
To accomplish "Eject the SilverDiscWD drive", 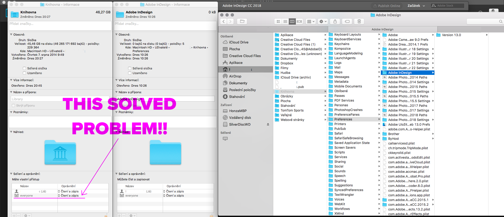I will click(268, 124).
